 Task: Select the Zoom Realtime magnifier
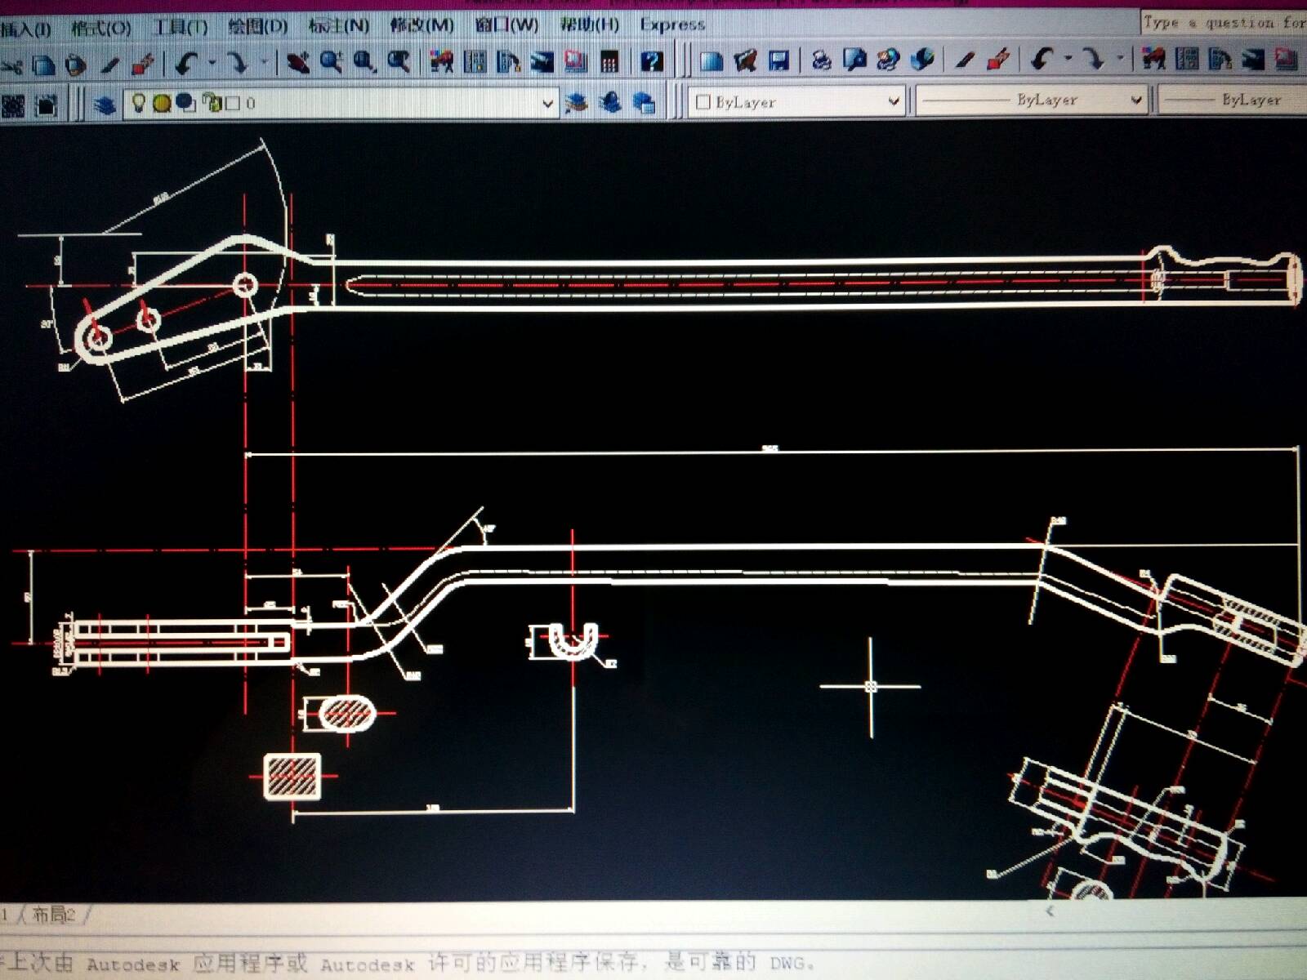(331, 63)
